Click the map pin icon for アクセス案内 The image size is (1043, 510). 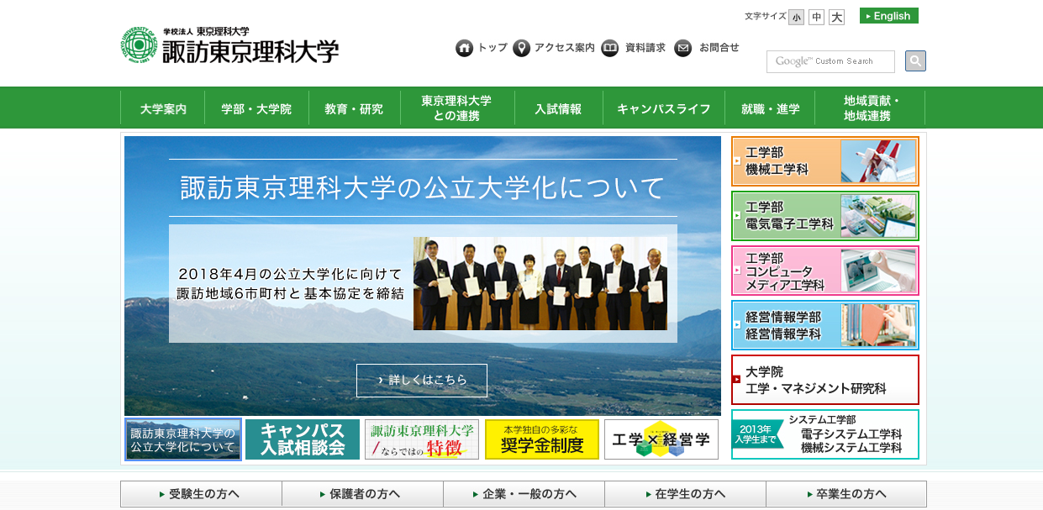pyautogui.click(x=521, y=48)
